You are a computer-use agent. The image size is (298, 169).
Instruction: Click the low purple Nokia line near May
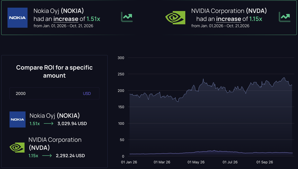tap(196, 152)
